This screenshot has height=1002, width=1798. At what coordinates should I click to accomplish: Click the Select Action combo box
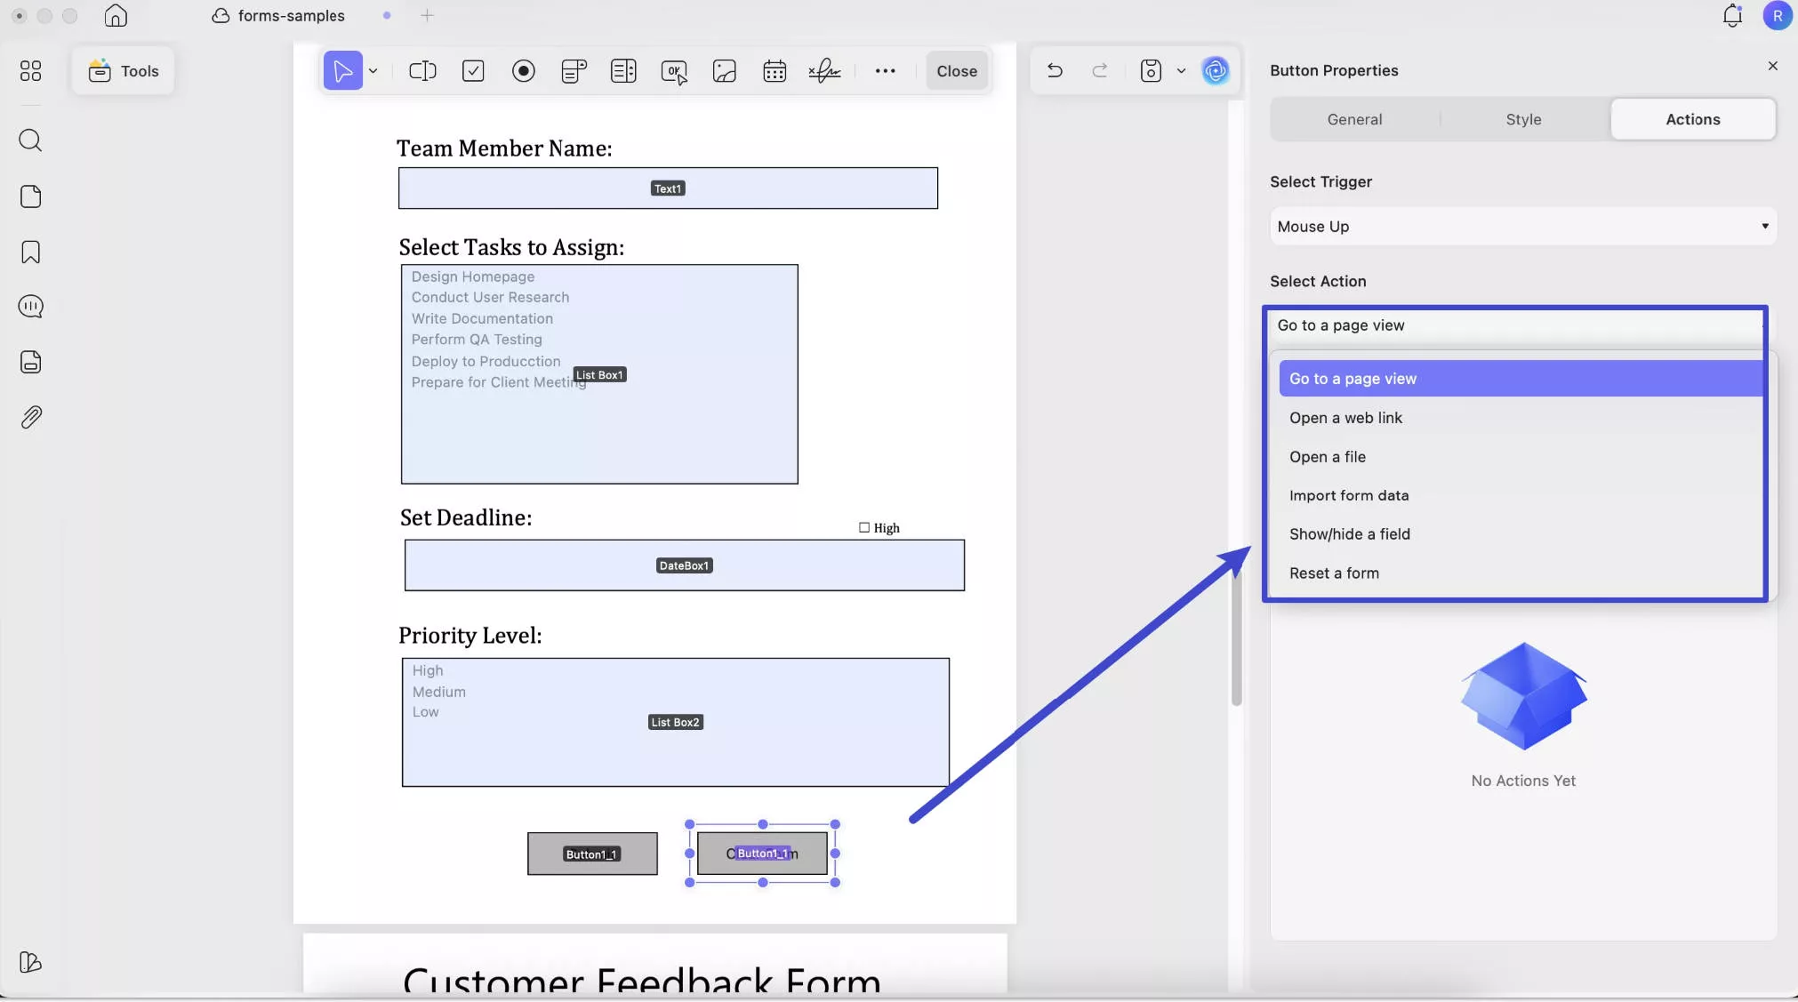(x=1515, y=325)
